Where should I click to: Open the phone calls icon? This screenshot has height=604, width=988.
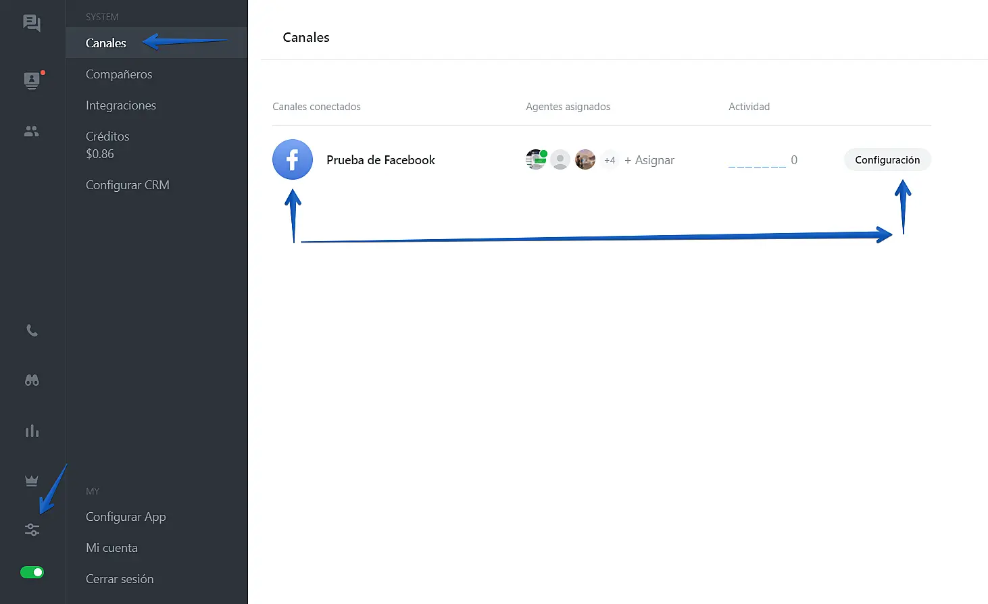[x=32, y=330]
